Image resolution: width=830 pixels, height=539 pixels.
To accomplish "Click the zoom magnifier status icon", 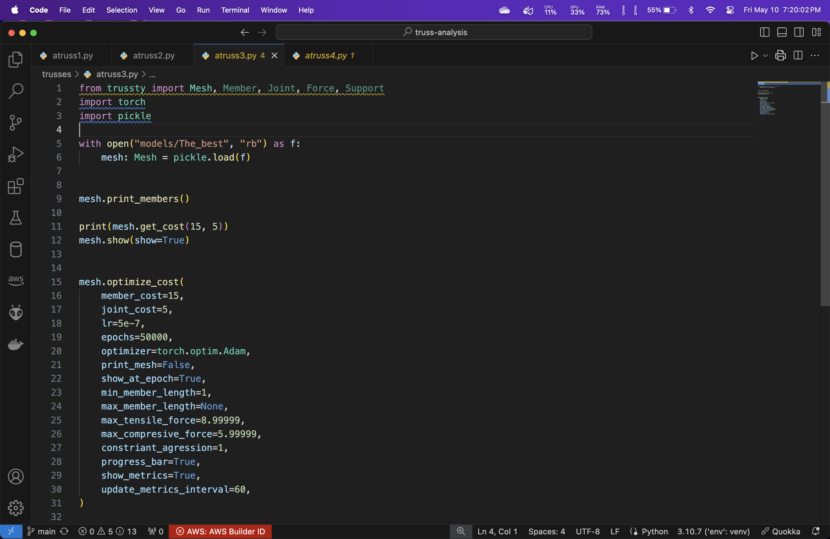I will [461, 532].
